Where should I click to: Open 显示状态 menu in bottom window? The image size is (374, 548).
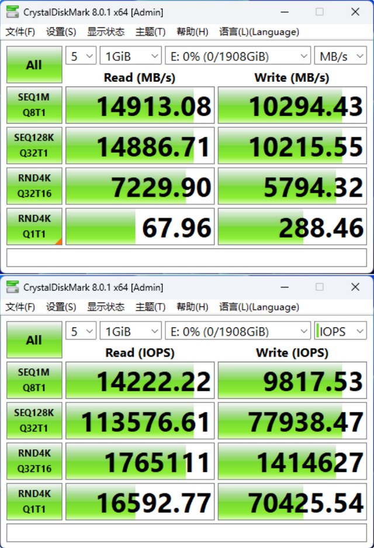tap(106, 307)
